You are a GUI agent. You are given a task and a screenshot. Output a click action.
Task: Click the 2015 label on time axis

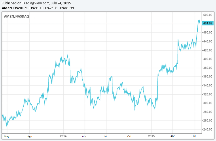(x=151, y=136)
